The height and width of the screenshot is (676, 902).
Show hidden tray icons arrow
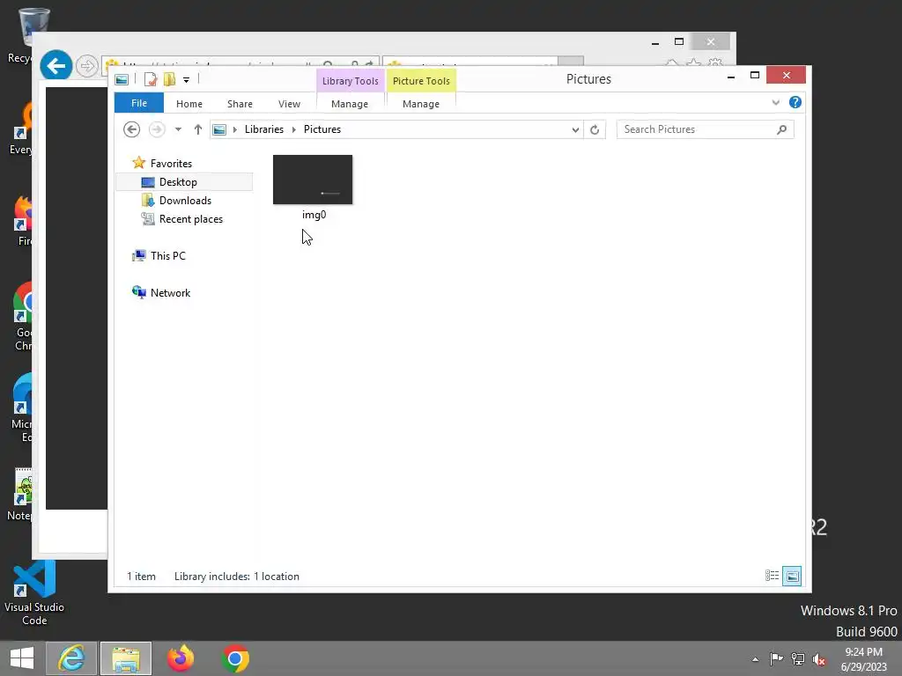[755, 659]
